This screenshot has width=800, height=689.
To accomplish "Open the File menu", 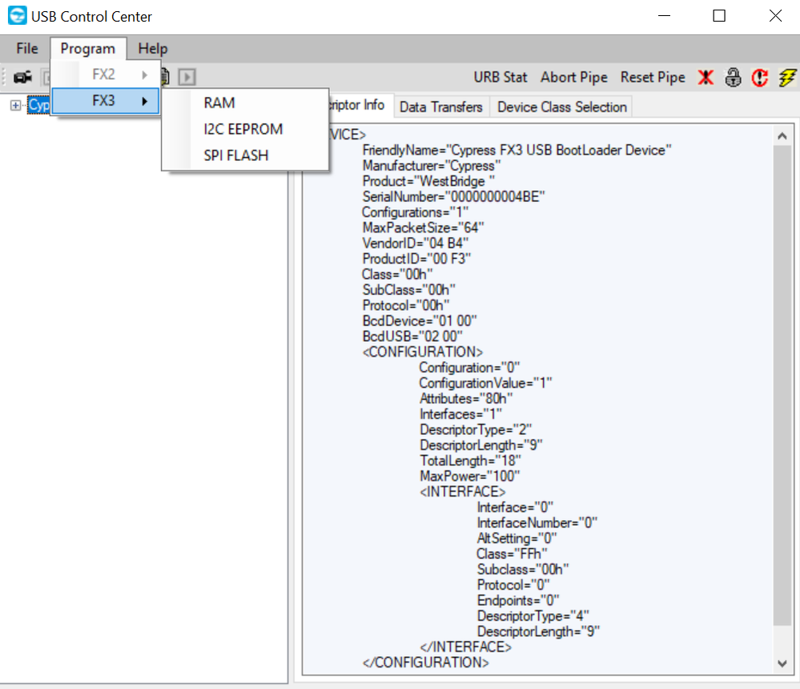I will pos(27,49).
